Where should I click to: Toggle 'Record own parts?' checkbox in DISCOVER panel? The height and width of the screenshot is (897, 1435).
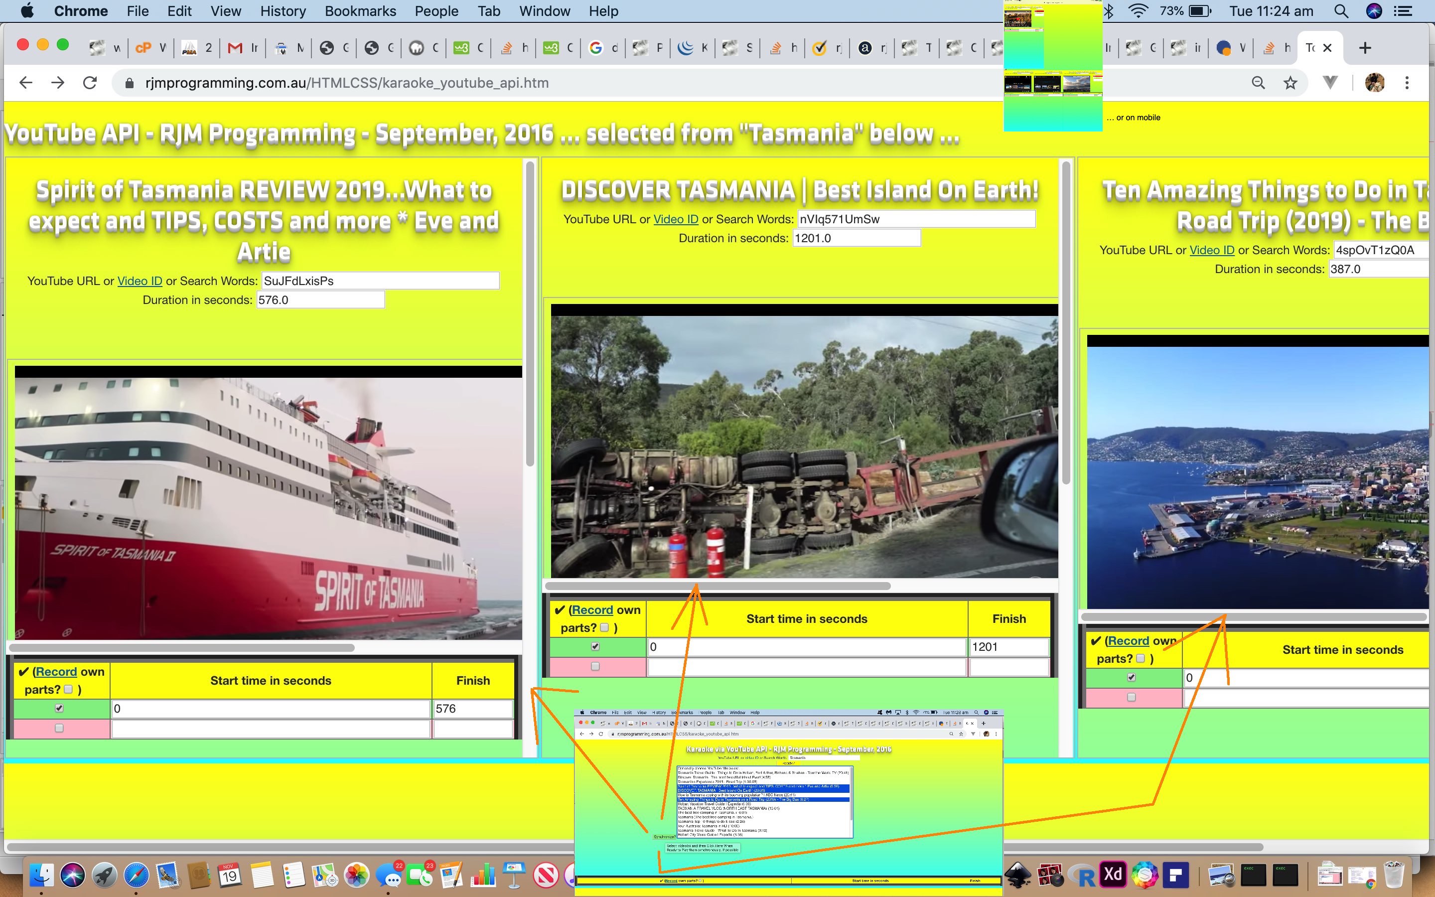[604, 628]
